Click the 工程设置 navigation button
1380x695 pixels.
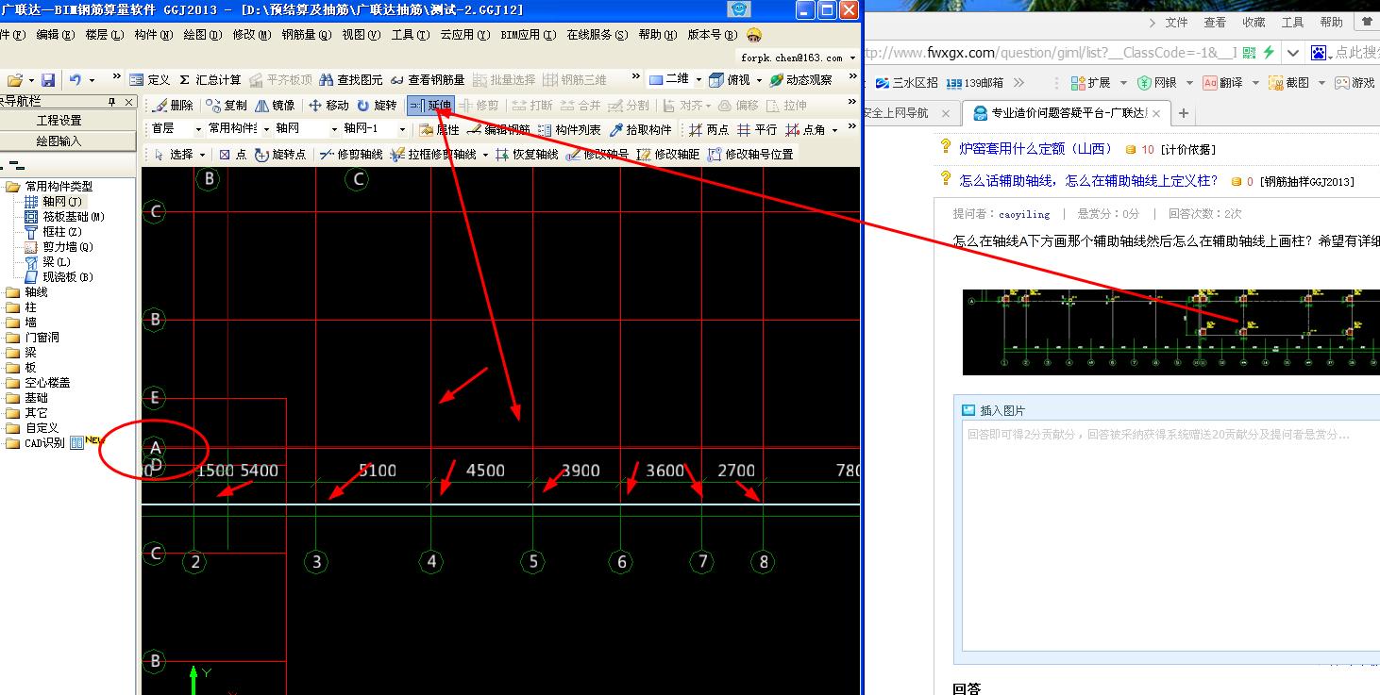(59, 121)
